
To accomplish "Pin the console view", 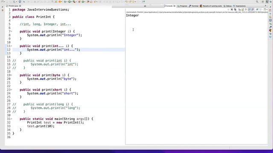I will (x=257, y=9).
